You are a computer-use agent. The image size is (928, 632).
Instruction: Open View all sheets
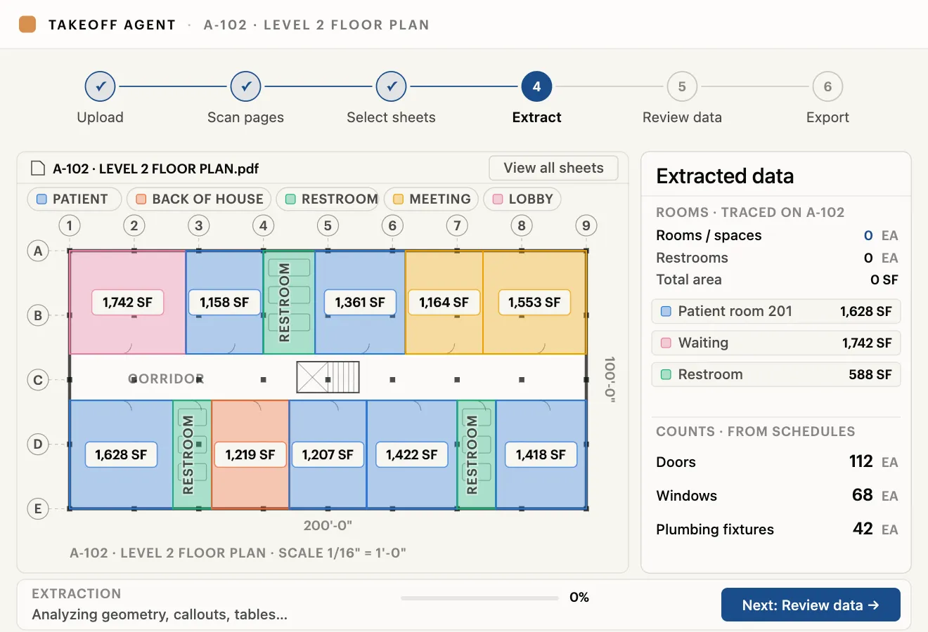tap(553, 168)
